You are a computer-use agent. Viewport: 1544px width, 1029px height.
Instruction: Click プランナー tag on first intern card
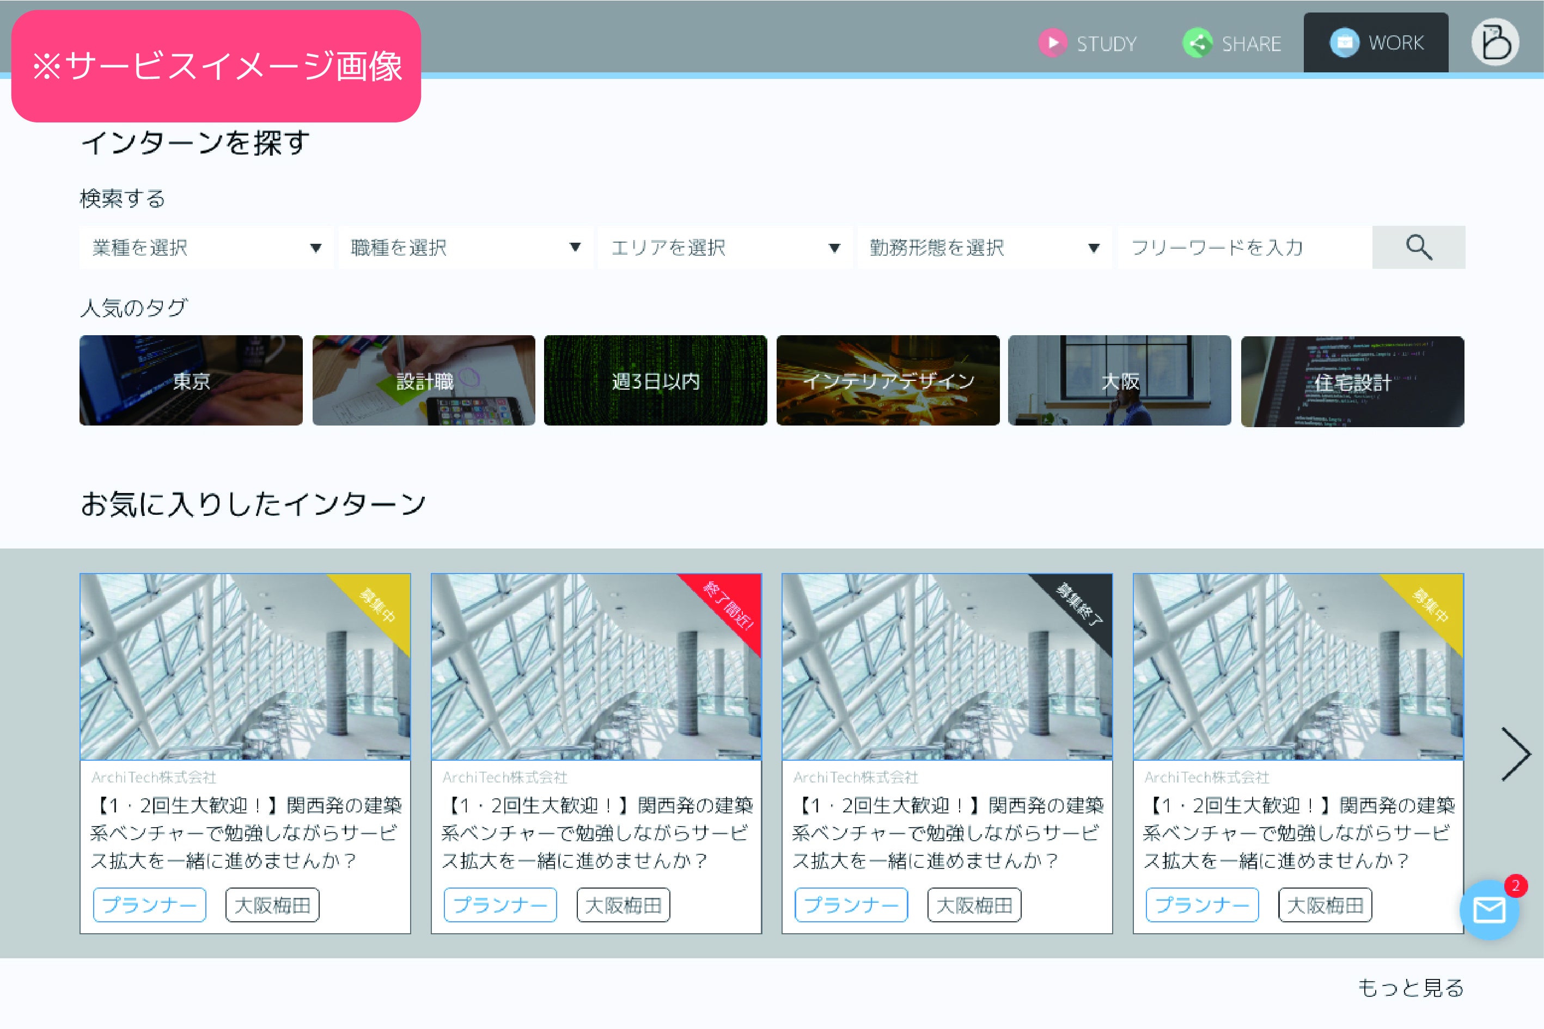point(149,905)
